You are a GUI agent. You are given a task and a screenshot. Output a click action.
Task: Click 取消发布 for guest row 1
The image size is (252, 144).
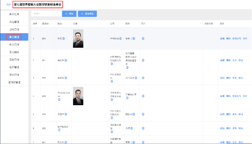point(237,39)
